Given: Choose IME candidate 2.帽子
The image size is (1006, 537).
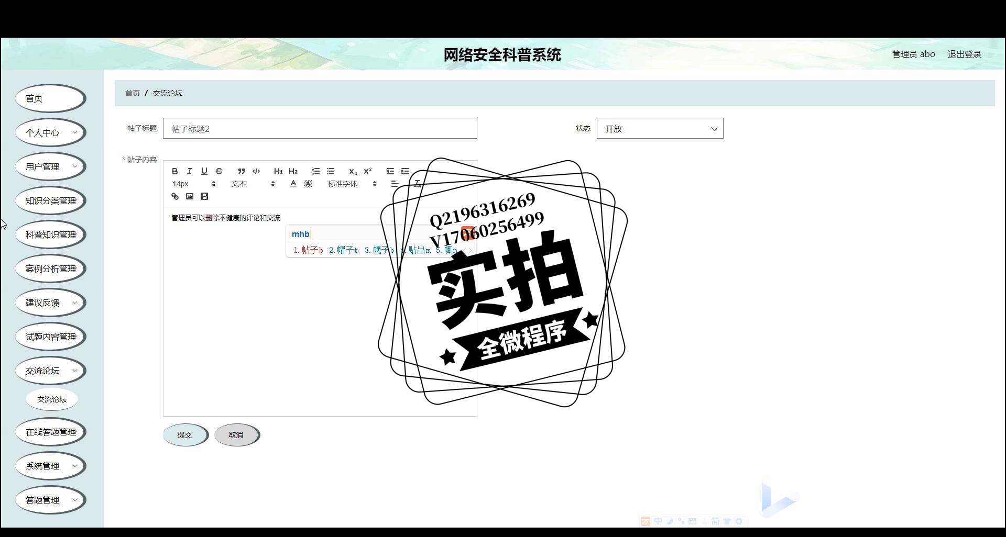Looking at the screenshot, I should pyautogui.click(x=344, y=250).
